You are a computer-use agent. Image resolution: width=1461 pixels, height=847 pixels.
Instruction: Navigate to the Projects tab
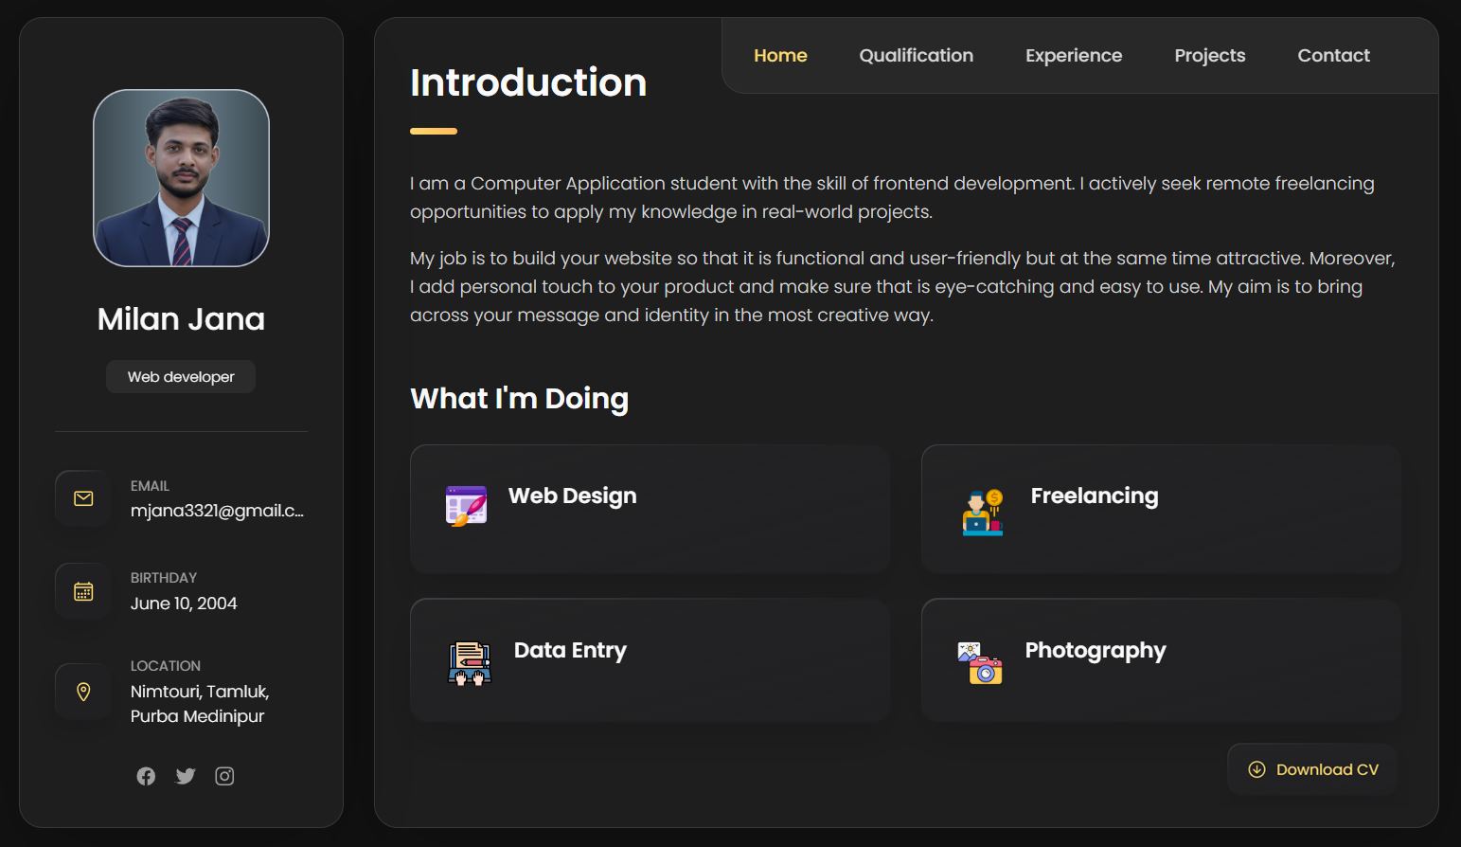1209,55
